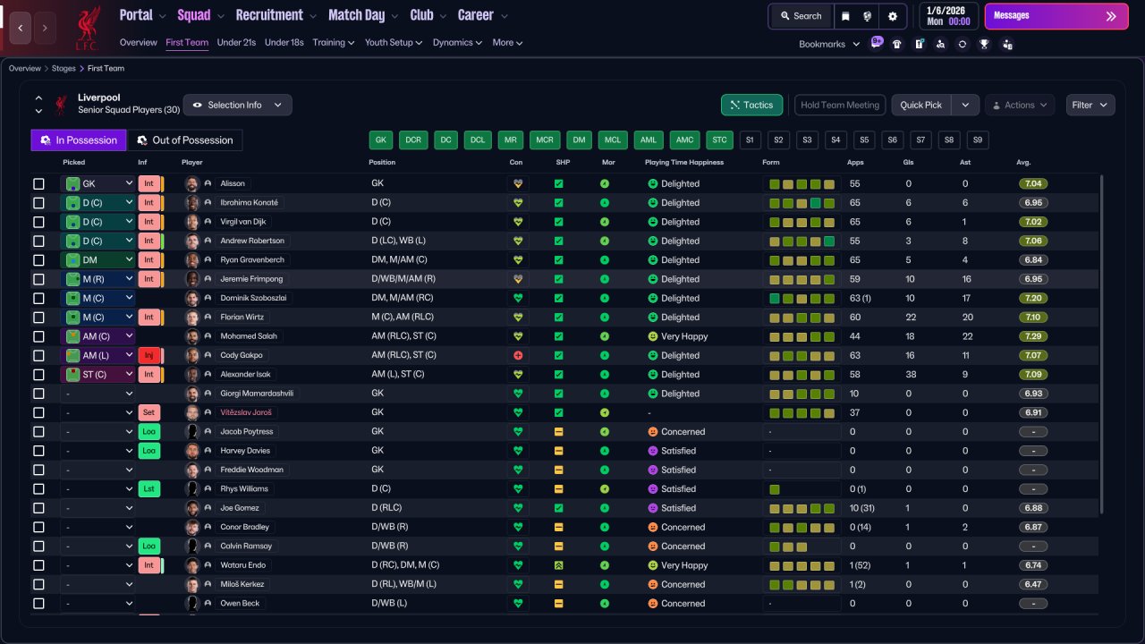Expand the Quick Pick arrow menu
The width and height of the screenshot is (1145, 644).
coord(965,105)
